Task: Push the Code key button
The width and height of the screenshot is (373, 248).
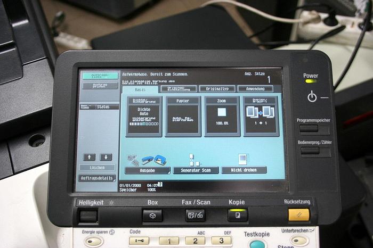Action: pos(139,241)
